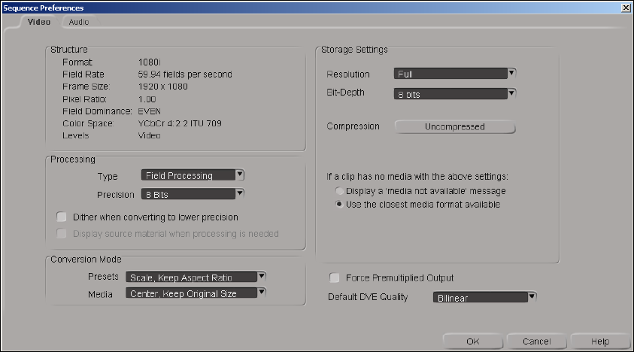Expand the Precision dropdown
This screenshot has width=634, height=352.
click(x=193, y=194)
